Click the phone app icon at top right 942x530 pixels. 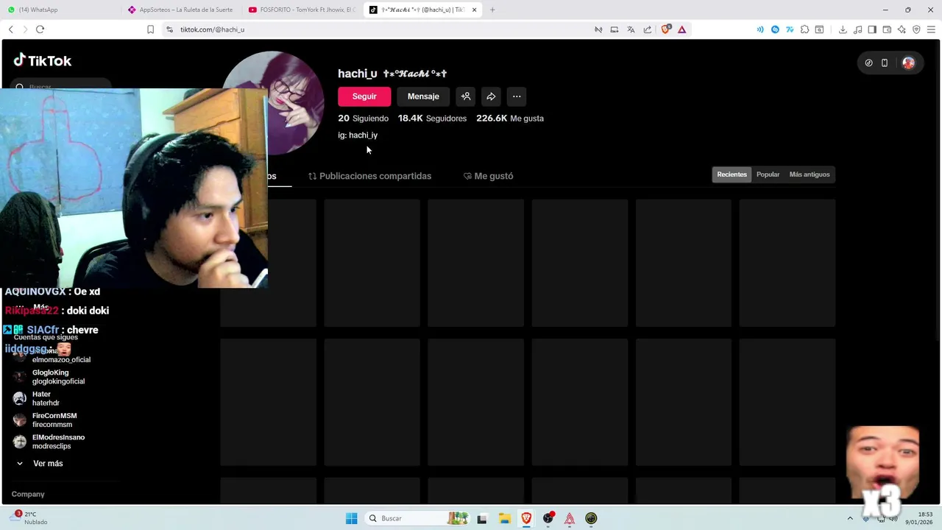pos(885,63)
